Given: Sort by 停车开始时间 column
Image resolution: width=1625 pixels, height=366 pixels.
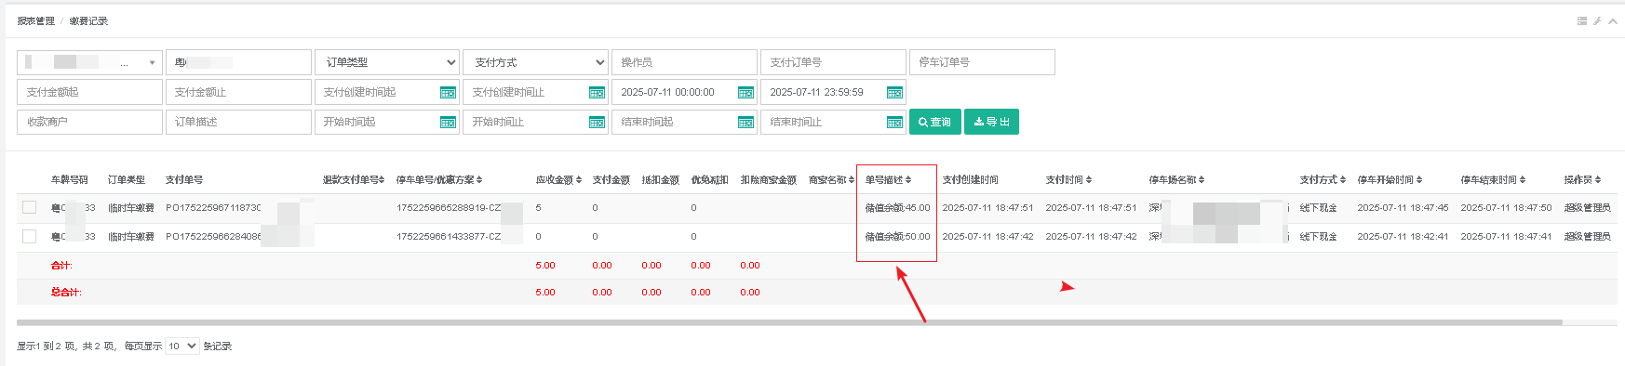Looking at the screenshot, I should coord(1390,179).
